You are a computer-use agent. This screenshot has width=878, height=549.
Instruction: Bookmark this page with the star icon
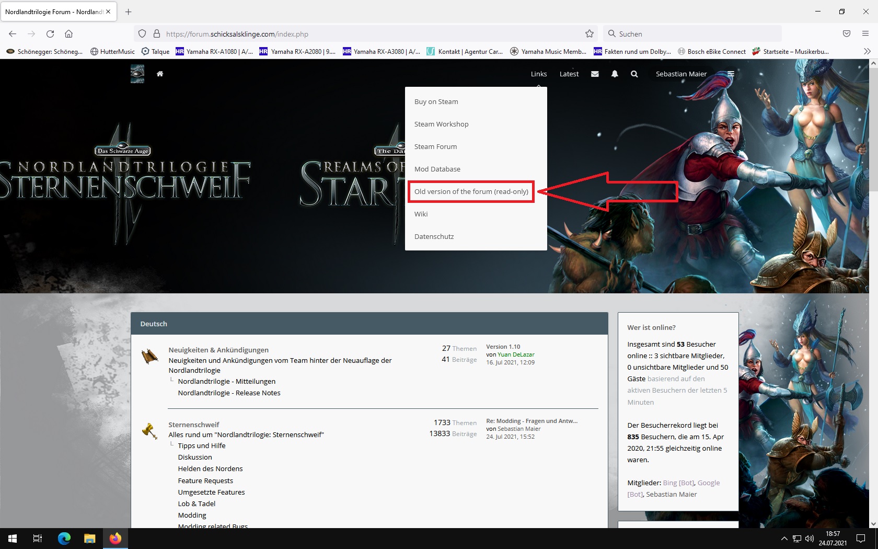point(590,34)
